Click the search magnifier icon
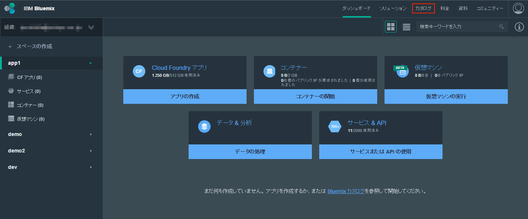 pos(502,27)
